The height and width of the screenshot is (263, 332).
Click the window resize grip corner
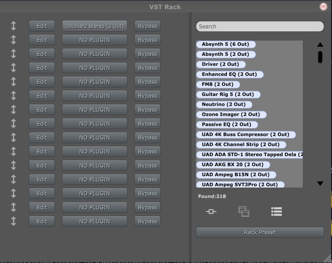click(x=328, y=259)
